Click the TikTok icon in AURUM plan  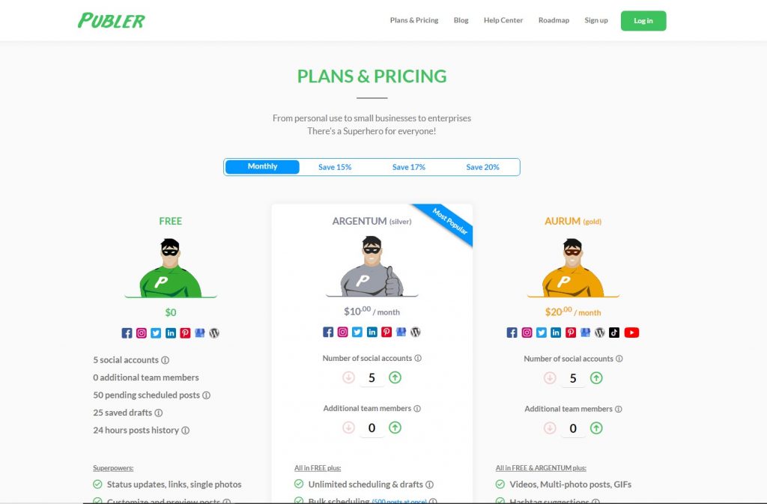click(x=614, y=333)
